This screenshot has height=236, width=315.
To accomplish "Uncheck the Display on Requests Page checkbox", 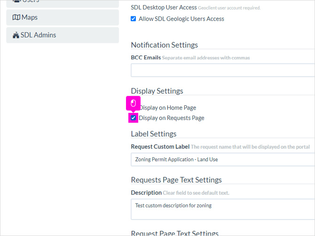I will 133,118.
